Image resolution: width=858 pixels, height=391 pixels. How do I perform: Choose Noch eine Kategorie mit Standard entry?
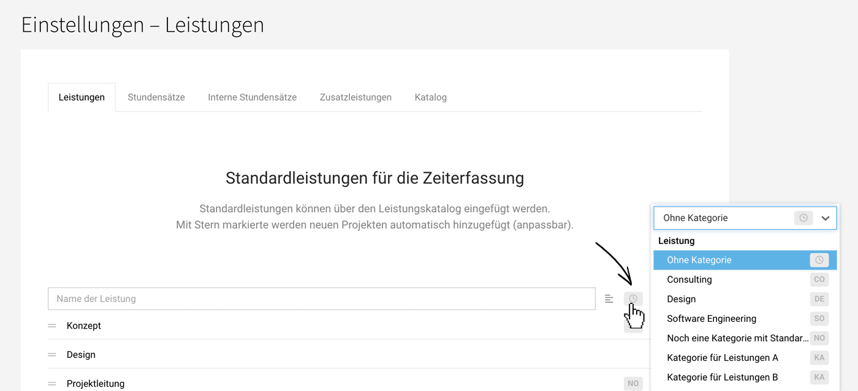(729, 338)
